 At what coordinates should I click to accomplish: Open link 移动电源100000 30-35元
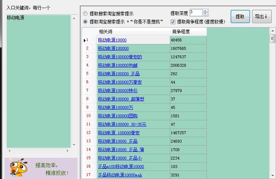pyautogui.click(x=122, y=124)
